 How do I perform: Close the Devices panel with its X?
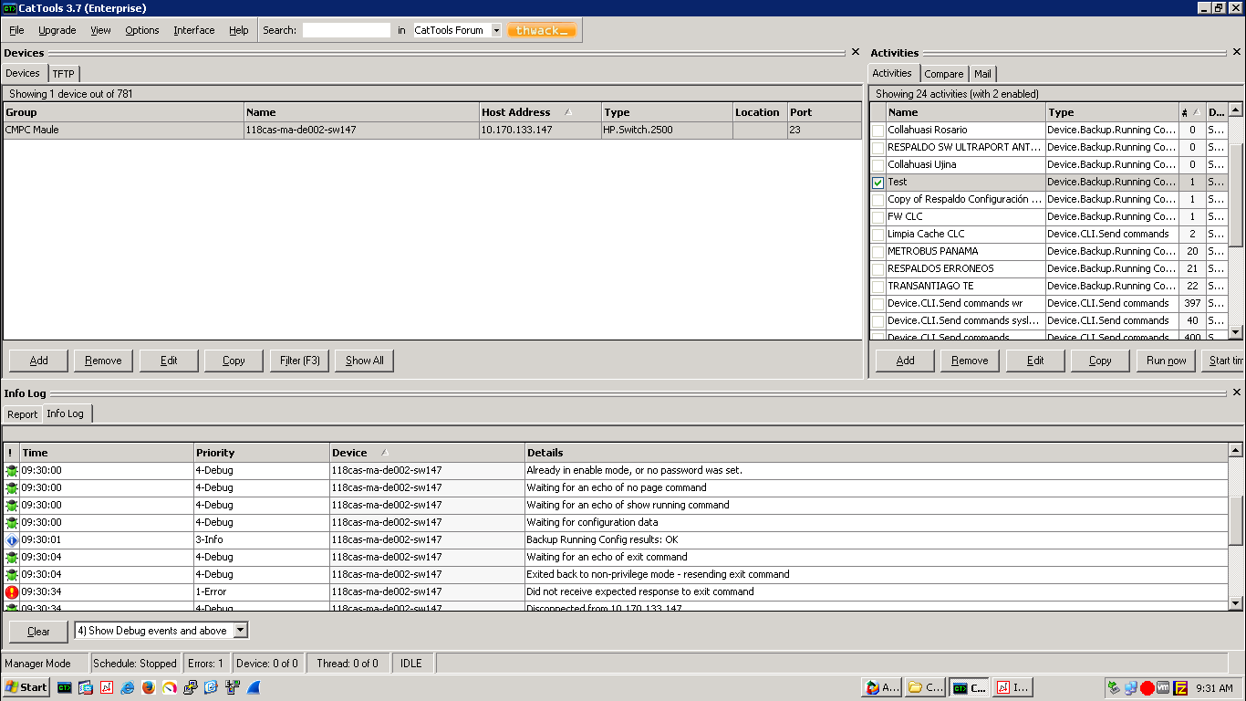tap(855, 52)
